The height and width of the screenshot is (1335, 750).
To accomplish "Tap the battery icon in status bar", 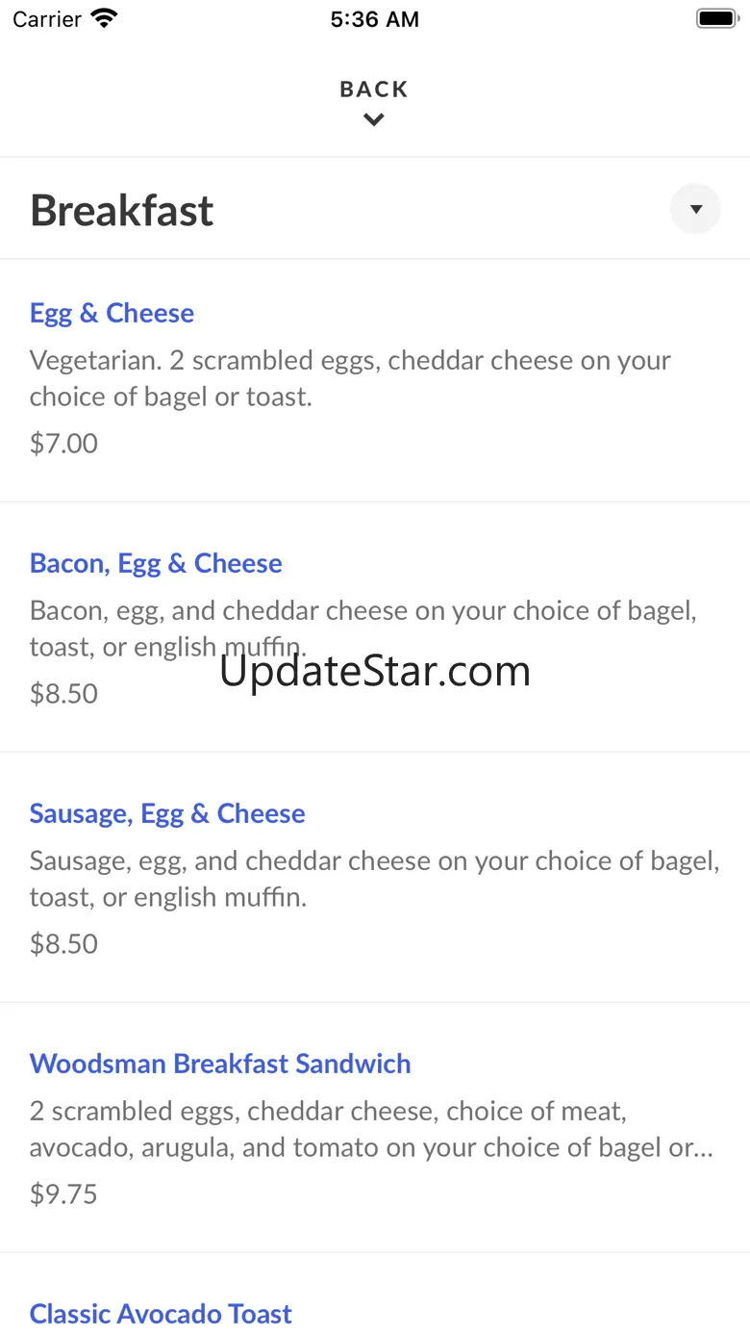I will tap(716, 18).
